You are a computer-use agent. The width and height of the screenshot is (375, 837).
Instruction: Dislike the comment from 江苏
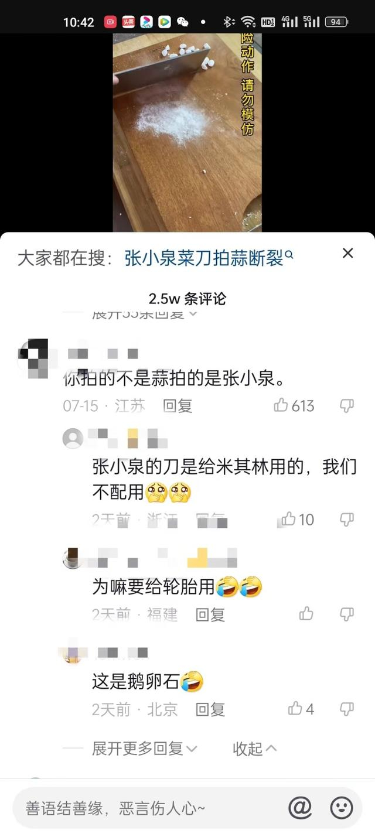[x=347, y=405]
